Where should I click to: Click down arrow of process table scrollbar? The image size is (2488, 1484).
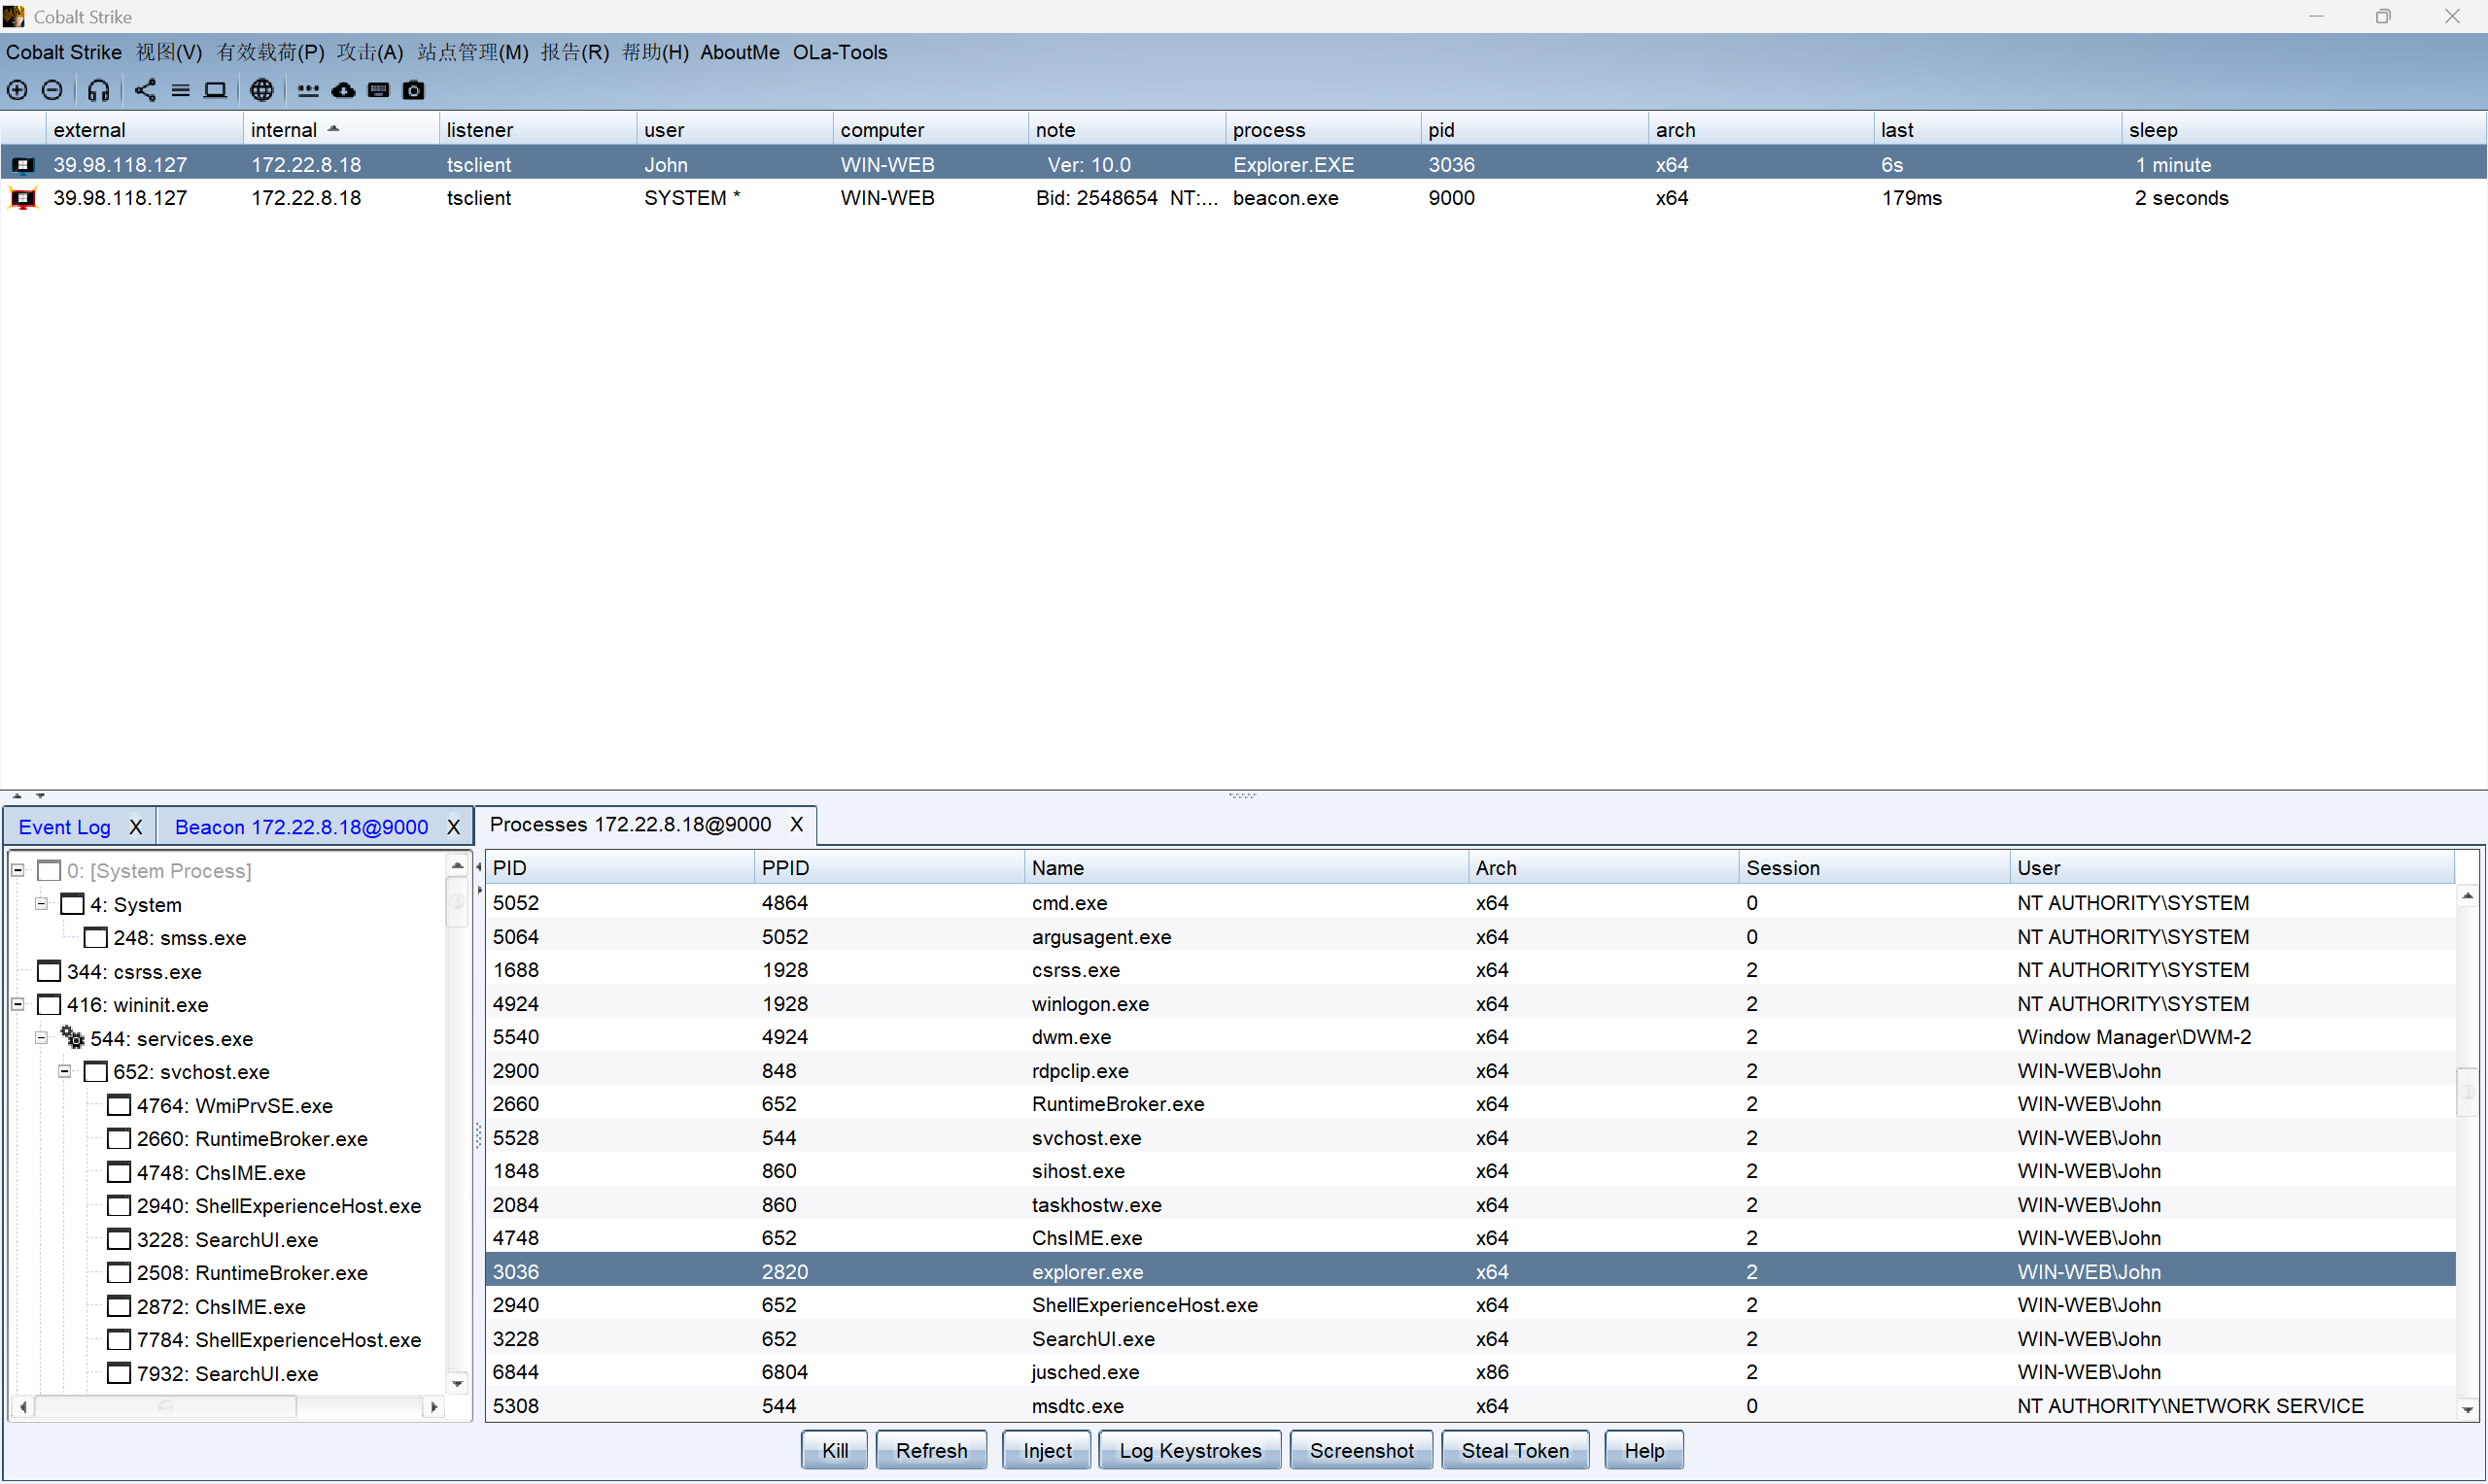coord(2467,1409)
